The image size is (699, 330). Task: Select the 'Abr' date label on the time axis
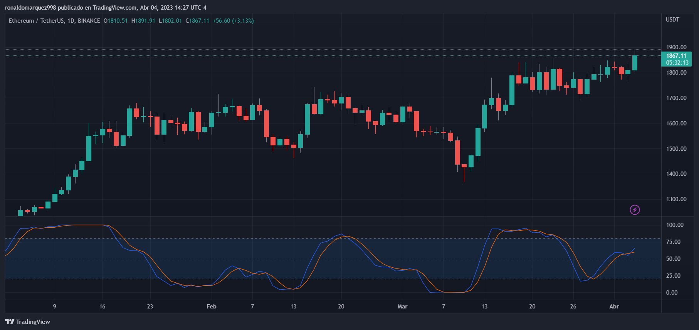click(614, 307)
